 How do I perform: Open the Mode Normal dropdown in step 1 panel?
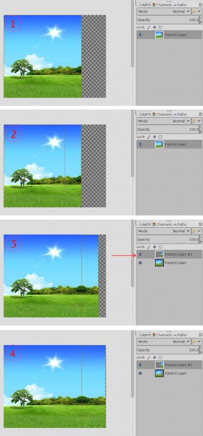(164, 11)
